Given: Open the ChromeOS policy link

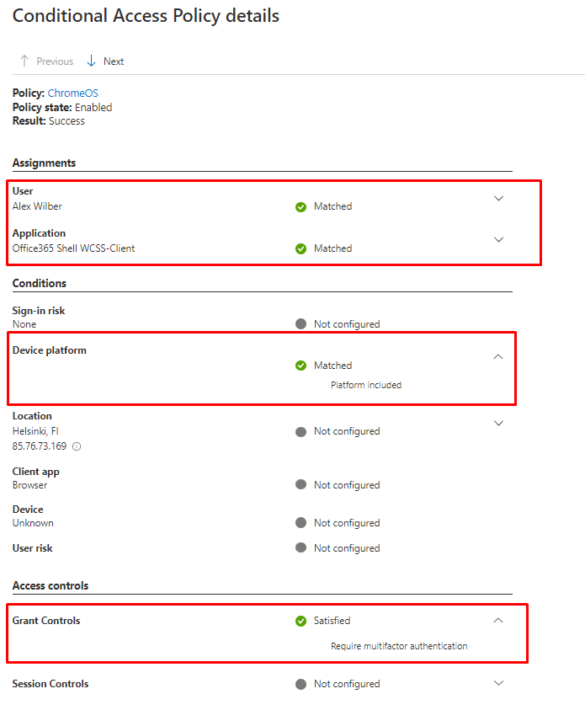Looking at the screenshot, I should pos(73,93).
